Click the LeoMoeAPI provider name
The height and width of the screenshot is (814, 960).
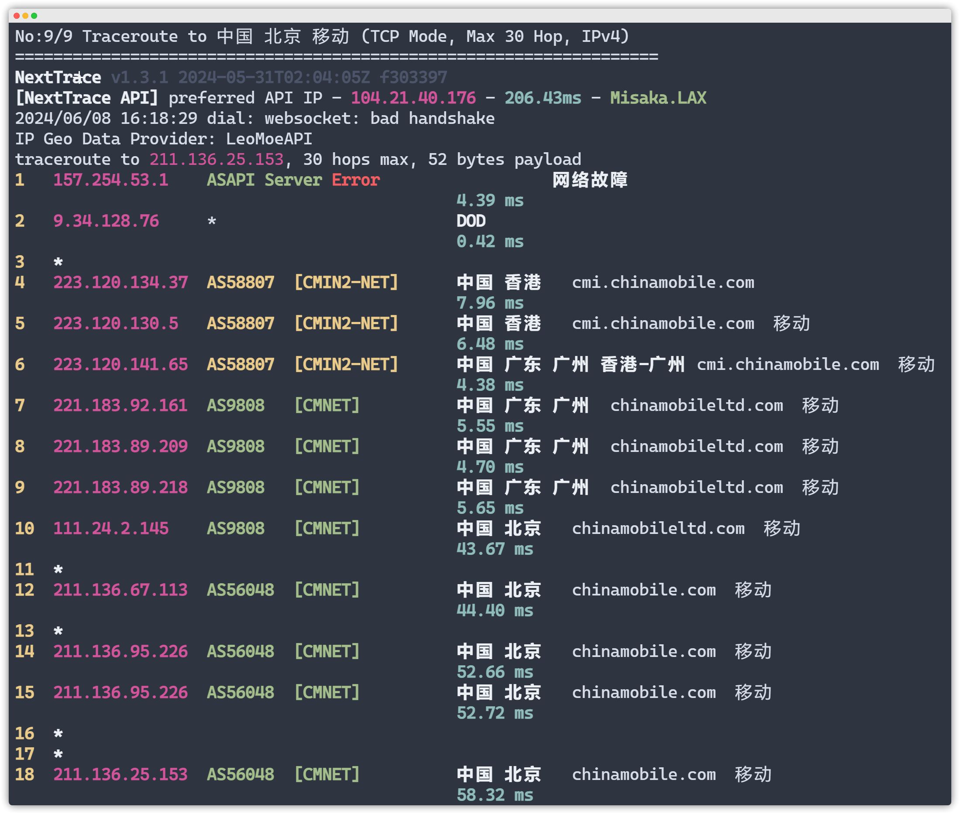click(x=269, y=139)
